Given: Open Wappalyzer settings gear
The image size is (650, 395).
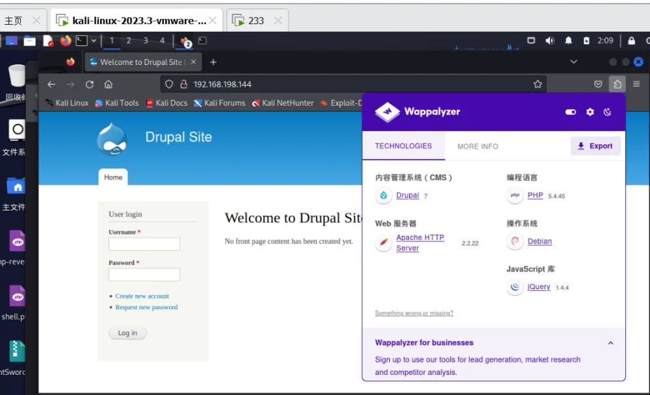Looking at the screenshot, I should click(590, 112).
